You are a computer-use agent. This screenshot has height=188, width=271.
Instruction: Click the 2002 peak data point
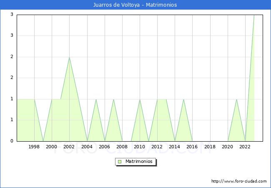69,57
